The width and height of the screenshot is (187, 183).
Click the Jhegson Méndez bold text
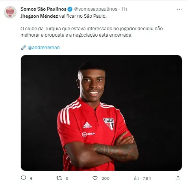pyautogui.click(x=39, y=16)
